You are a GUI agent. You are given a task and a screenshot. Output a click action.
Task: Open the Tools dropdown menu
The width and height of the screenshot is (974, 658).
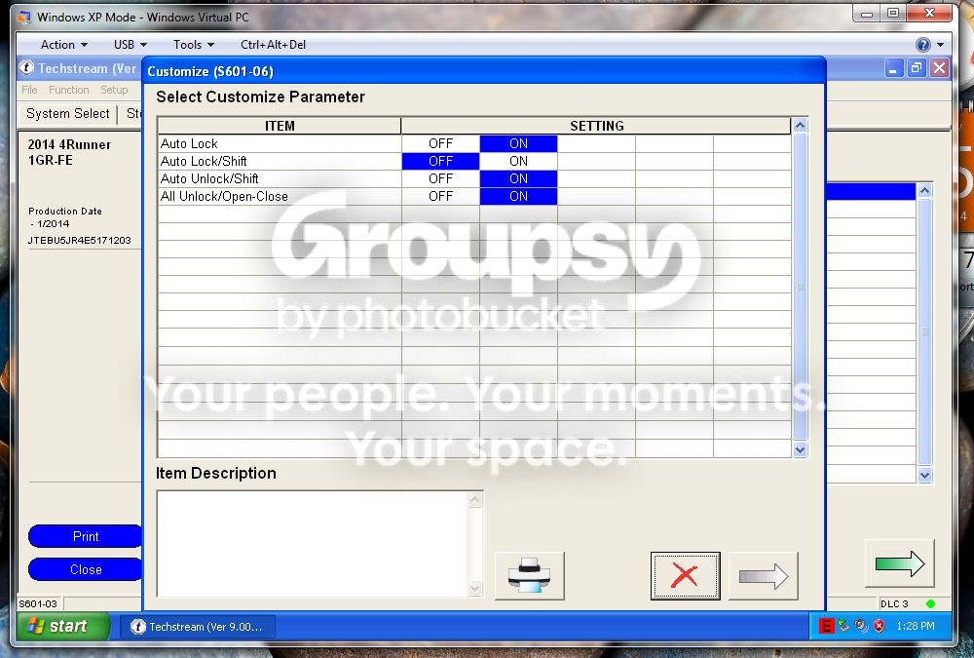(x=194, y=45)
